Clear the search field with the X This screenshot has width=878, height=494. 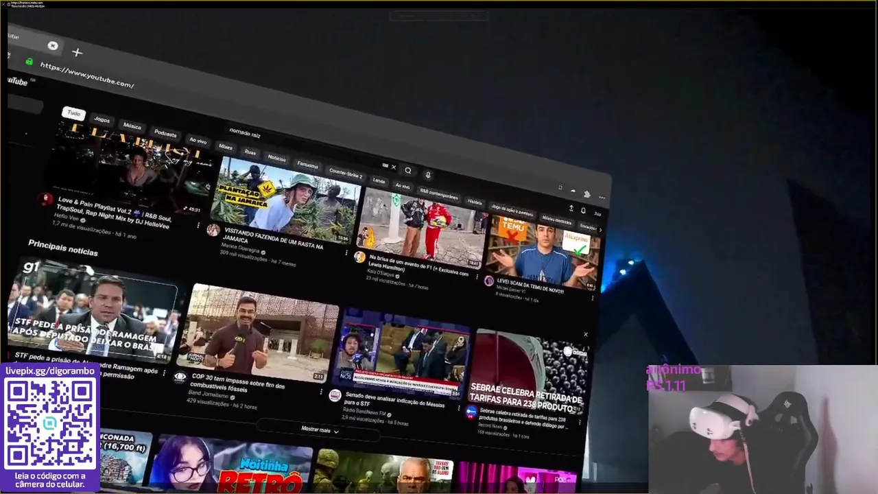click(393, 167)
